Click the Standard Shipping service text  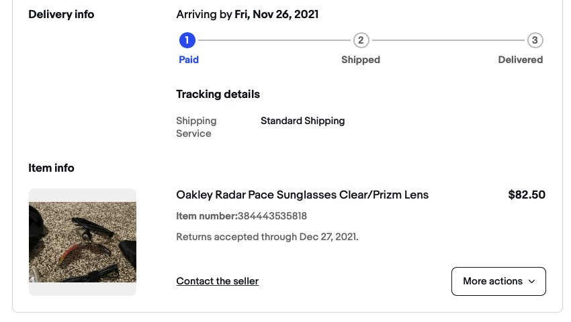tap(302, 121)
